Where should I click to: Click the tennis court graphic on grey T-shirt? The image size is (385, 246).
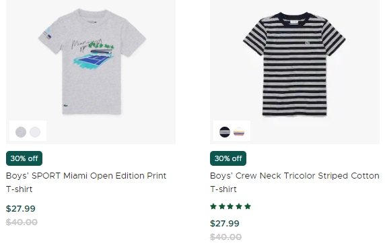tap(94, 59)
